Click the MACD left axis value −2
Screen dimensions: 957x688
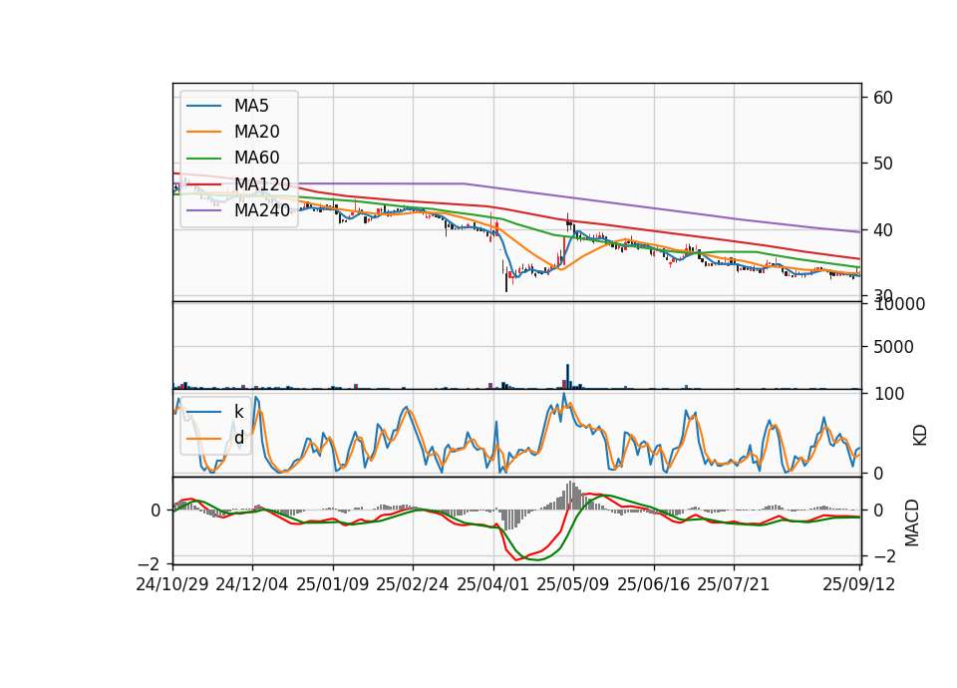149,563
